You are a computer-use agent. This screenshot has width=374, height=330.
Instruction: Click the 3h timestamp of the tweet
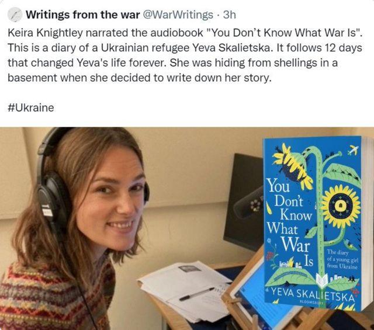tap(230, 15)
